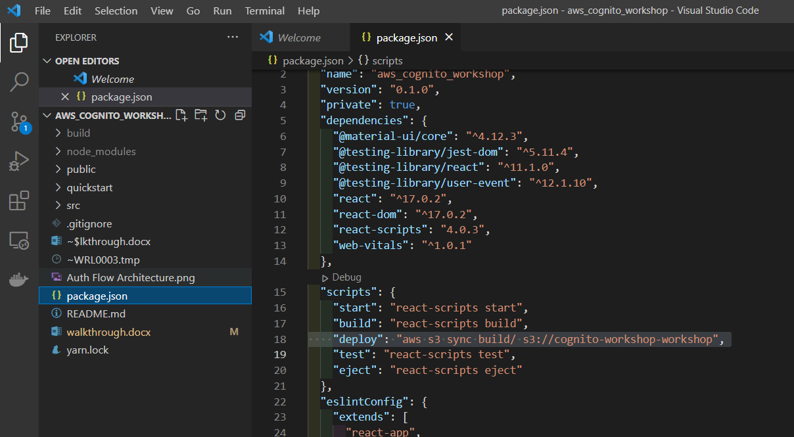
Task: Close the package.json editor tab
Action: [x=450, y=37]
